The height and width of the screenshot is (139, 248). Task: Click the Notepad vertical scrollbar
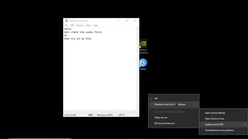(x=138, y=69)
